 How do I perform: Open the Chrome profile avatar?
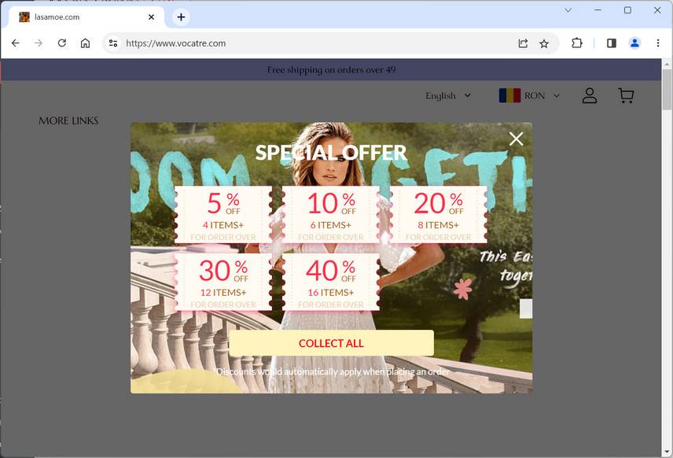tap(634, 43)
